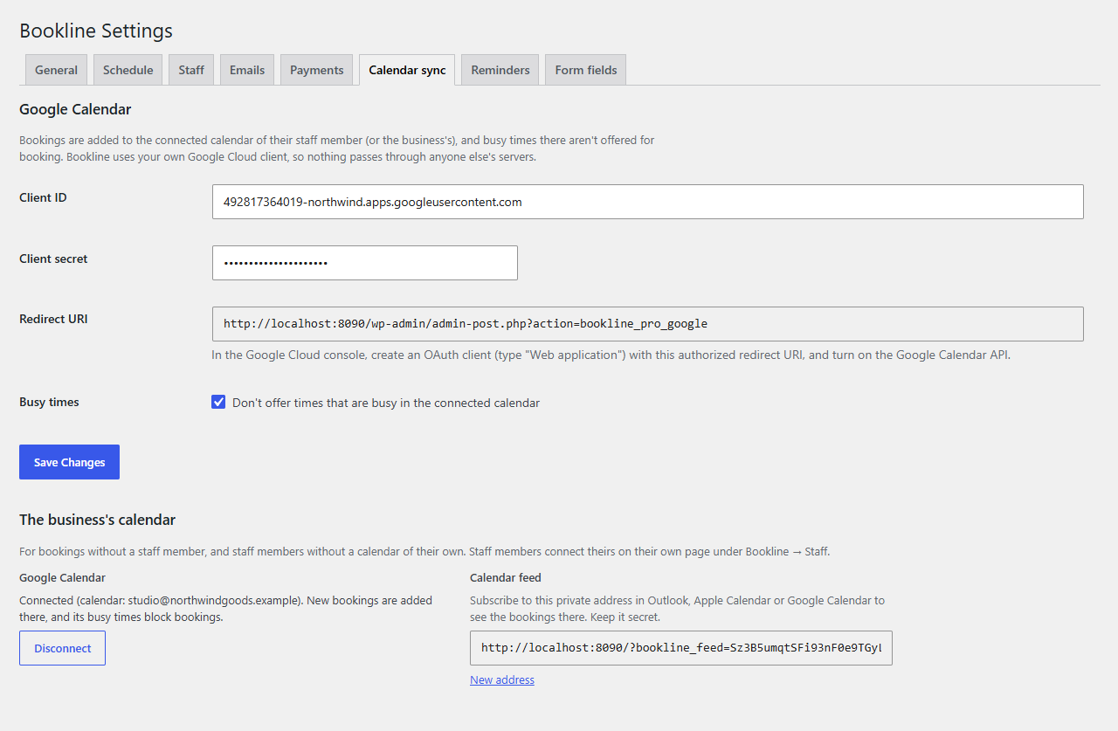This screenshot has width=1118, height=731.
Task: Click 'Subscribe to this private address' description
Action: [x=677, y=609]
